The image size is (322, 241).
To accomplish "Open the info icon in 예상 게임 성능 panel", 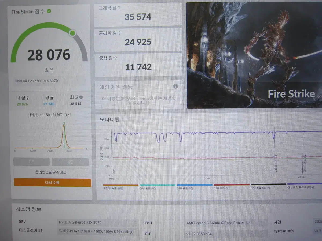I will tap(175, 86).
